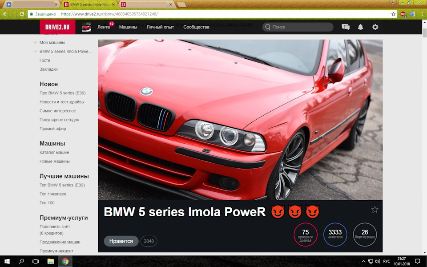
Task: Open Прямой эфир link
Action: click(53, 129)
